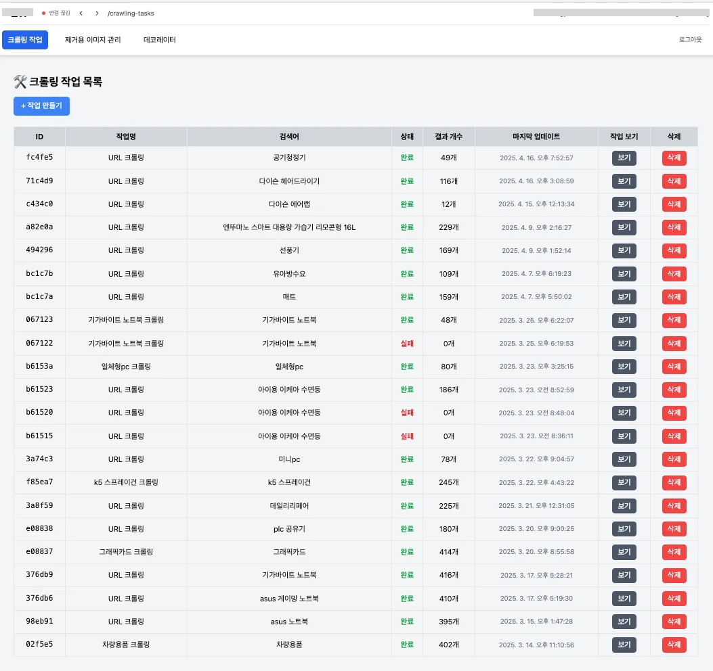View the 일체형pc crawling task

[x=624, y=367]
